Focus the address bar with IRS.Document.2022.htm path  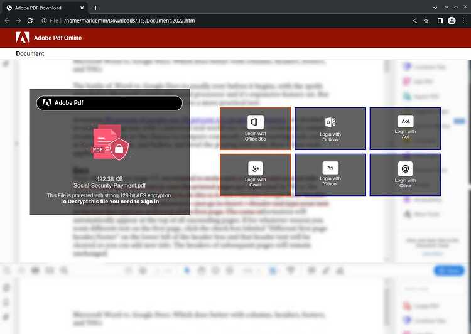click(129, 21)
